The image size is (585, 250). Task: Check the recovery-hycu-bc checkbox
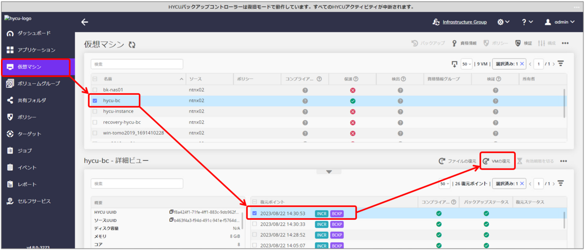pyautogui.click(x=95, y=122)
